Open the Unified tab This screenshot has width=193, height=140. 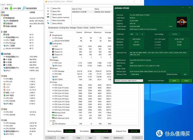point(93,28)
